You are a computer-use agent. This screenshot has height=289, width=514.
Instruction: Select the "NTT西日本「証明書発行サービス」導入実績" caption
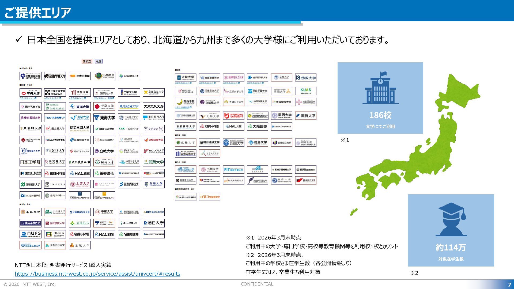pos(63,265)
